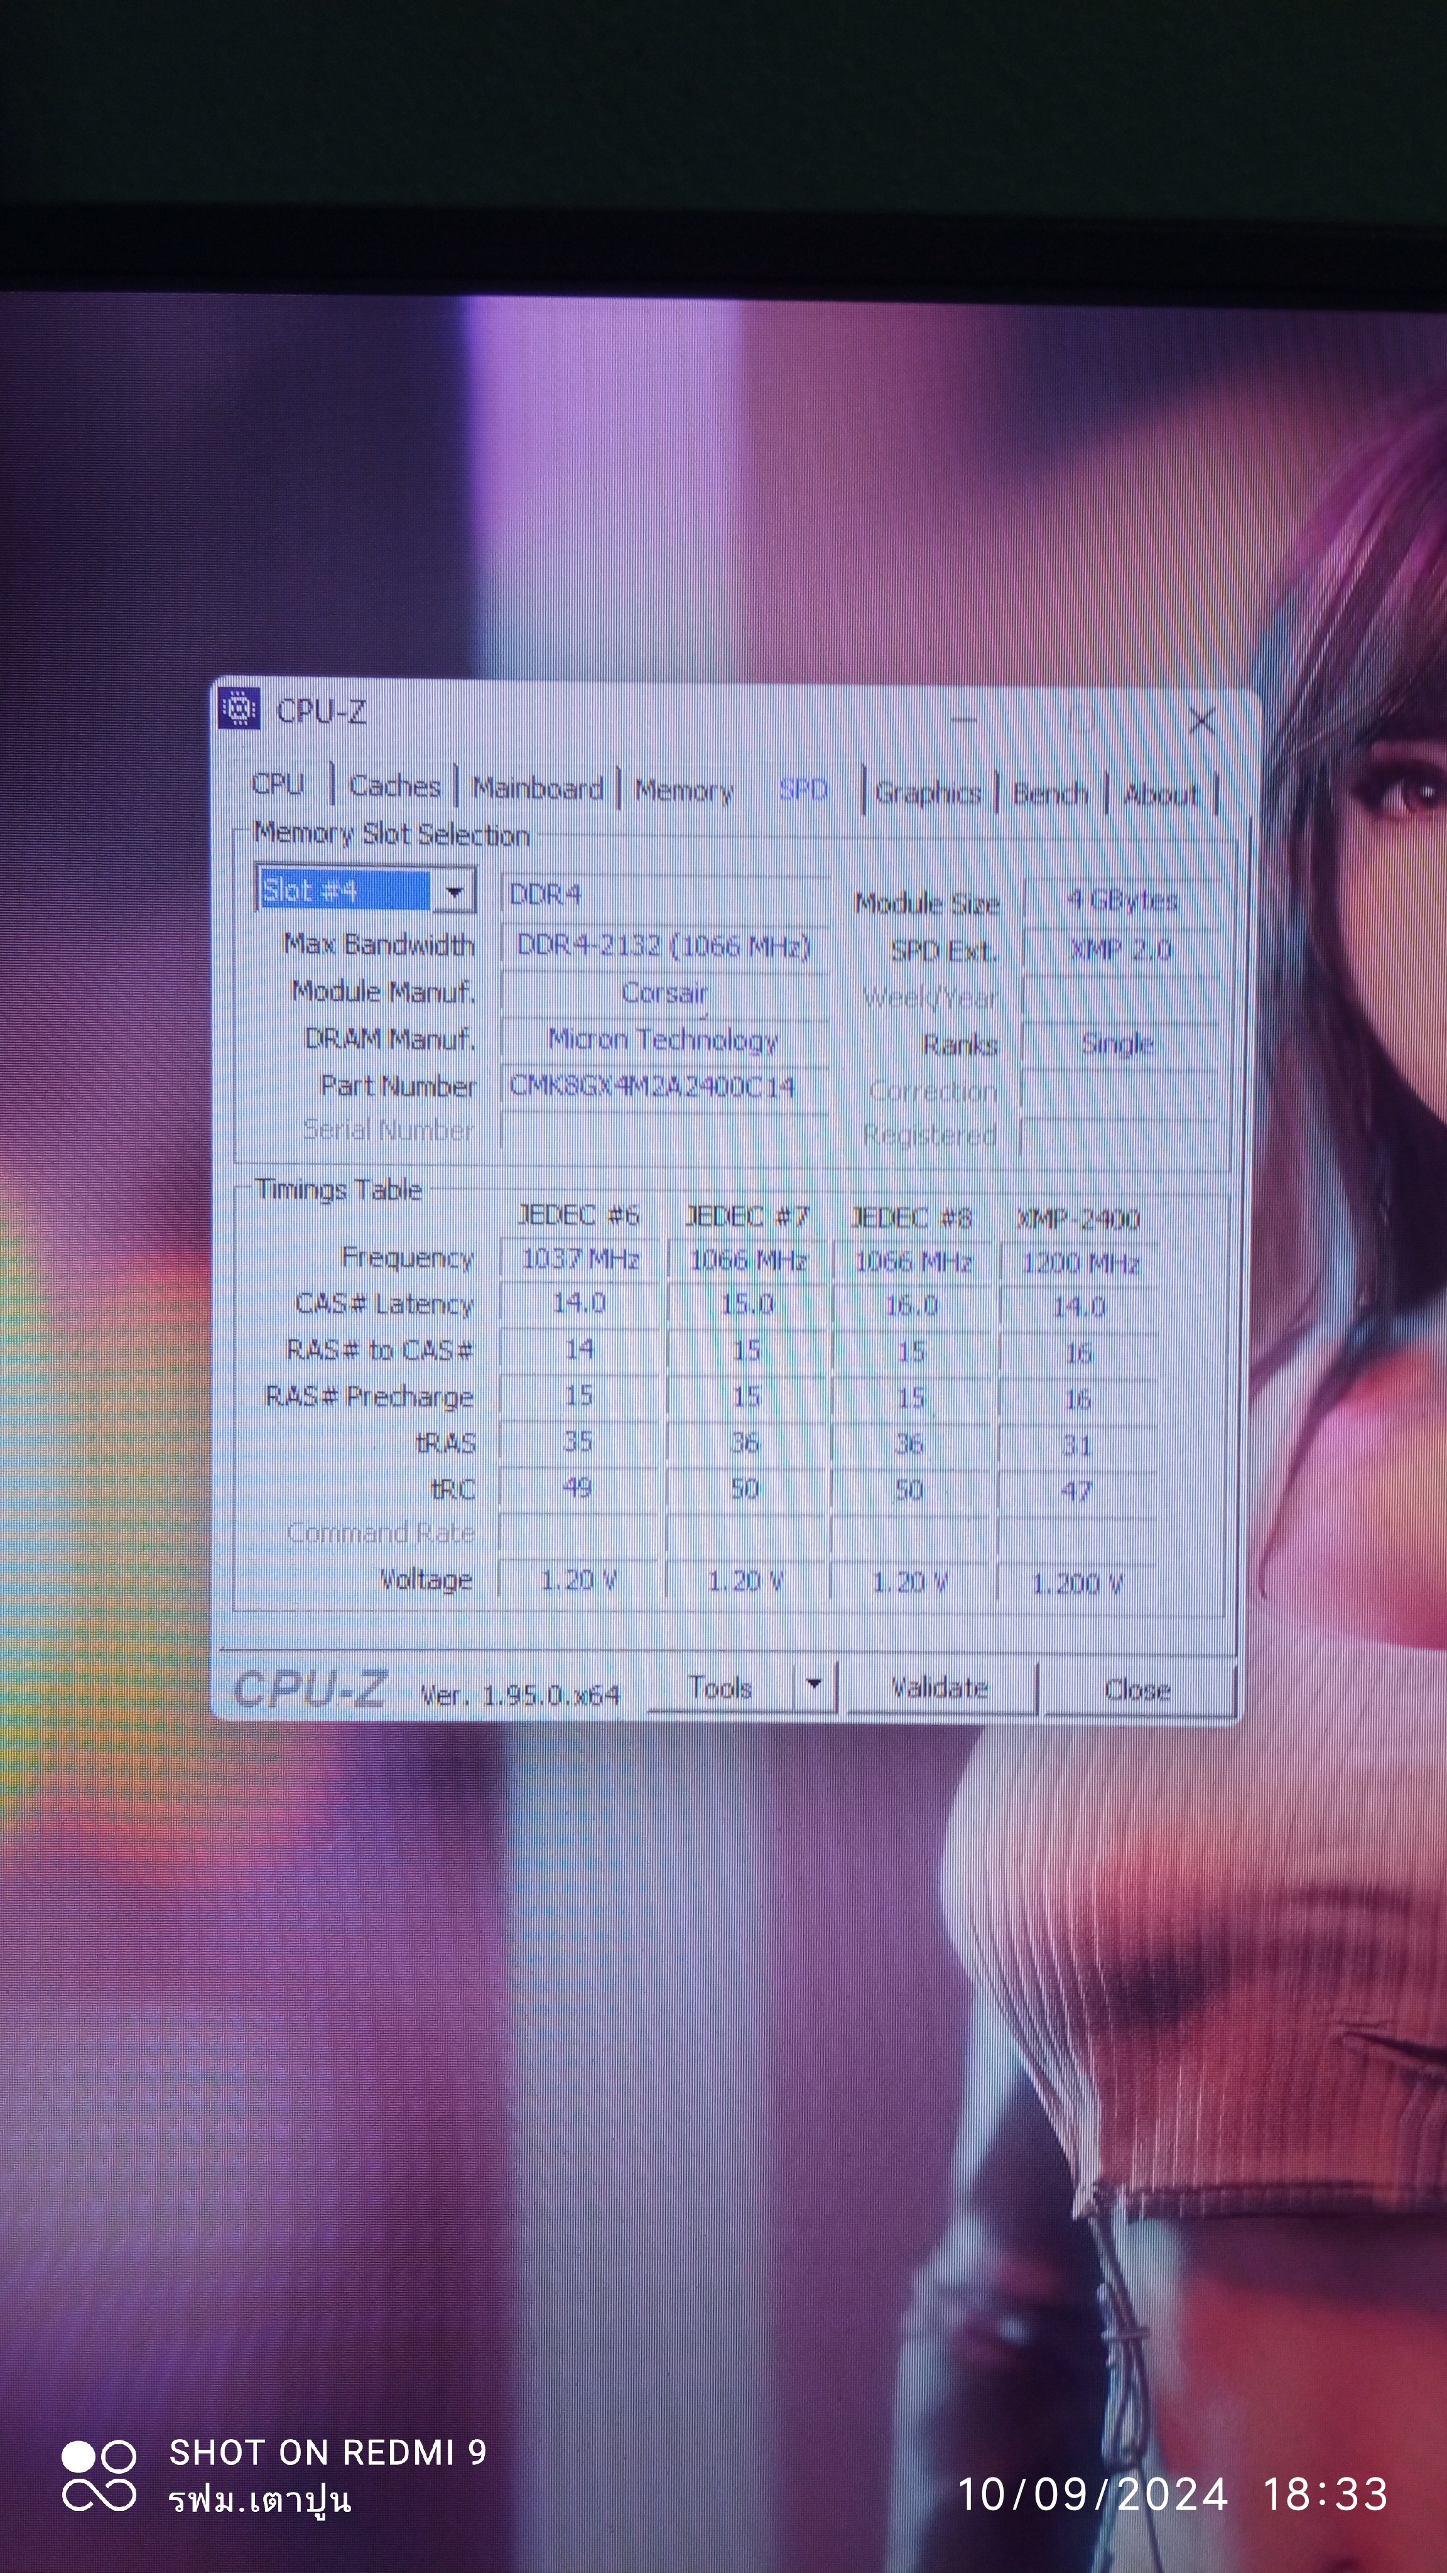Select the SPD tab
Screen dimensions: 1447x2573
[804, 790]
